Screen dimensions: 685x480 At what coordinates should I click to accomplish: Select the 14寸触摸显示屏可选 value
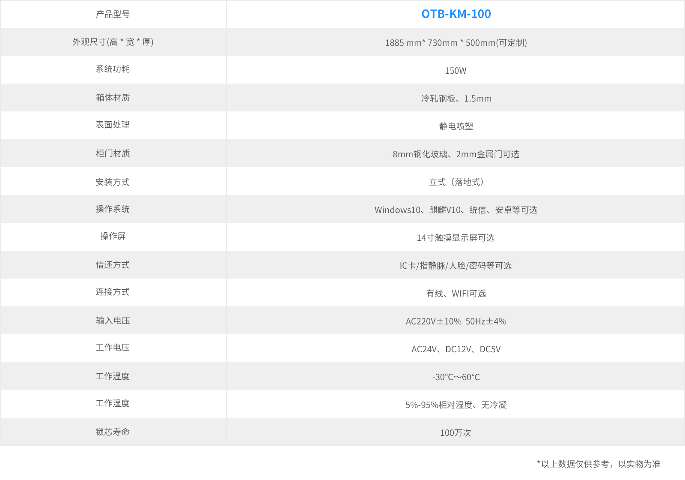click(456, 238)
